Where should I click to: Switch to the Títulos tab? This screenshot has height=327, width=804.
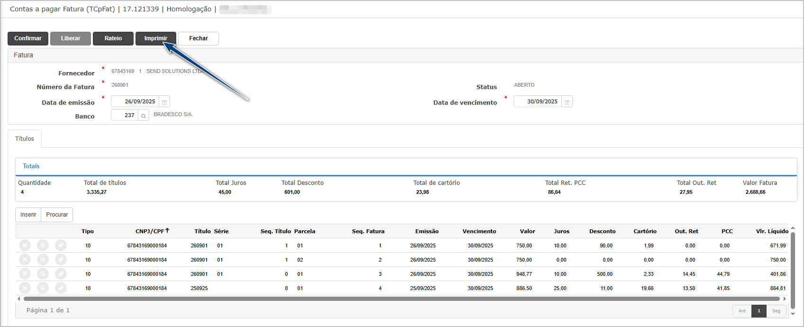[x=25, y=139]
